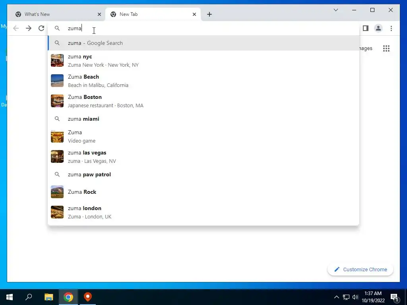Click the magnifier icon beside zuma paw patrol
The width and height of the screenshot is (407, 305).
[57, 174]
